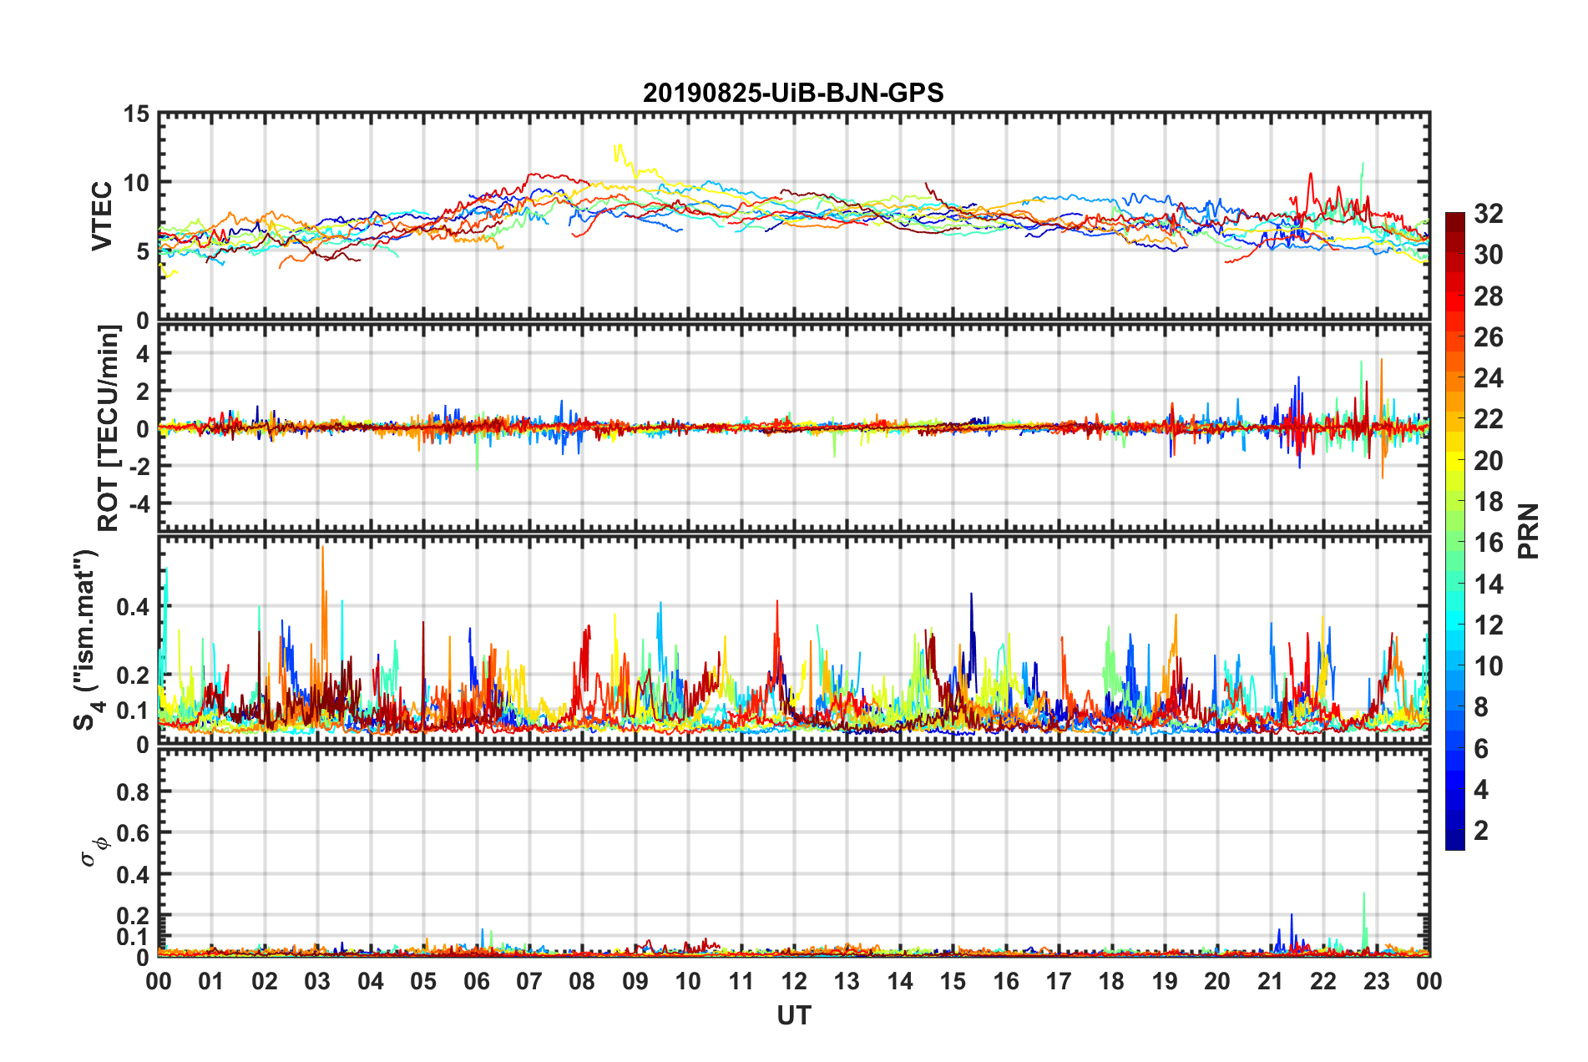Click colorbar PRN tick label 18
The height and width of the screenshot is (1062, 1588).
click(1488, 502)
